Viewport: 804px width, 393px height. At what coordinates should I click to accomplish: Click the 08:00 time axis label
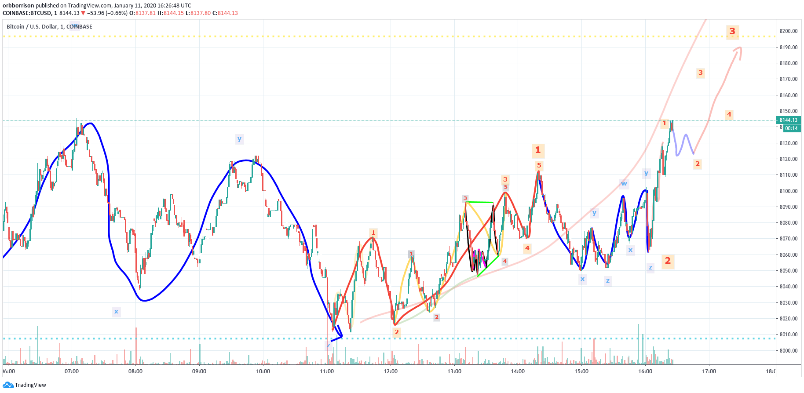(135, 371)
